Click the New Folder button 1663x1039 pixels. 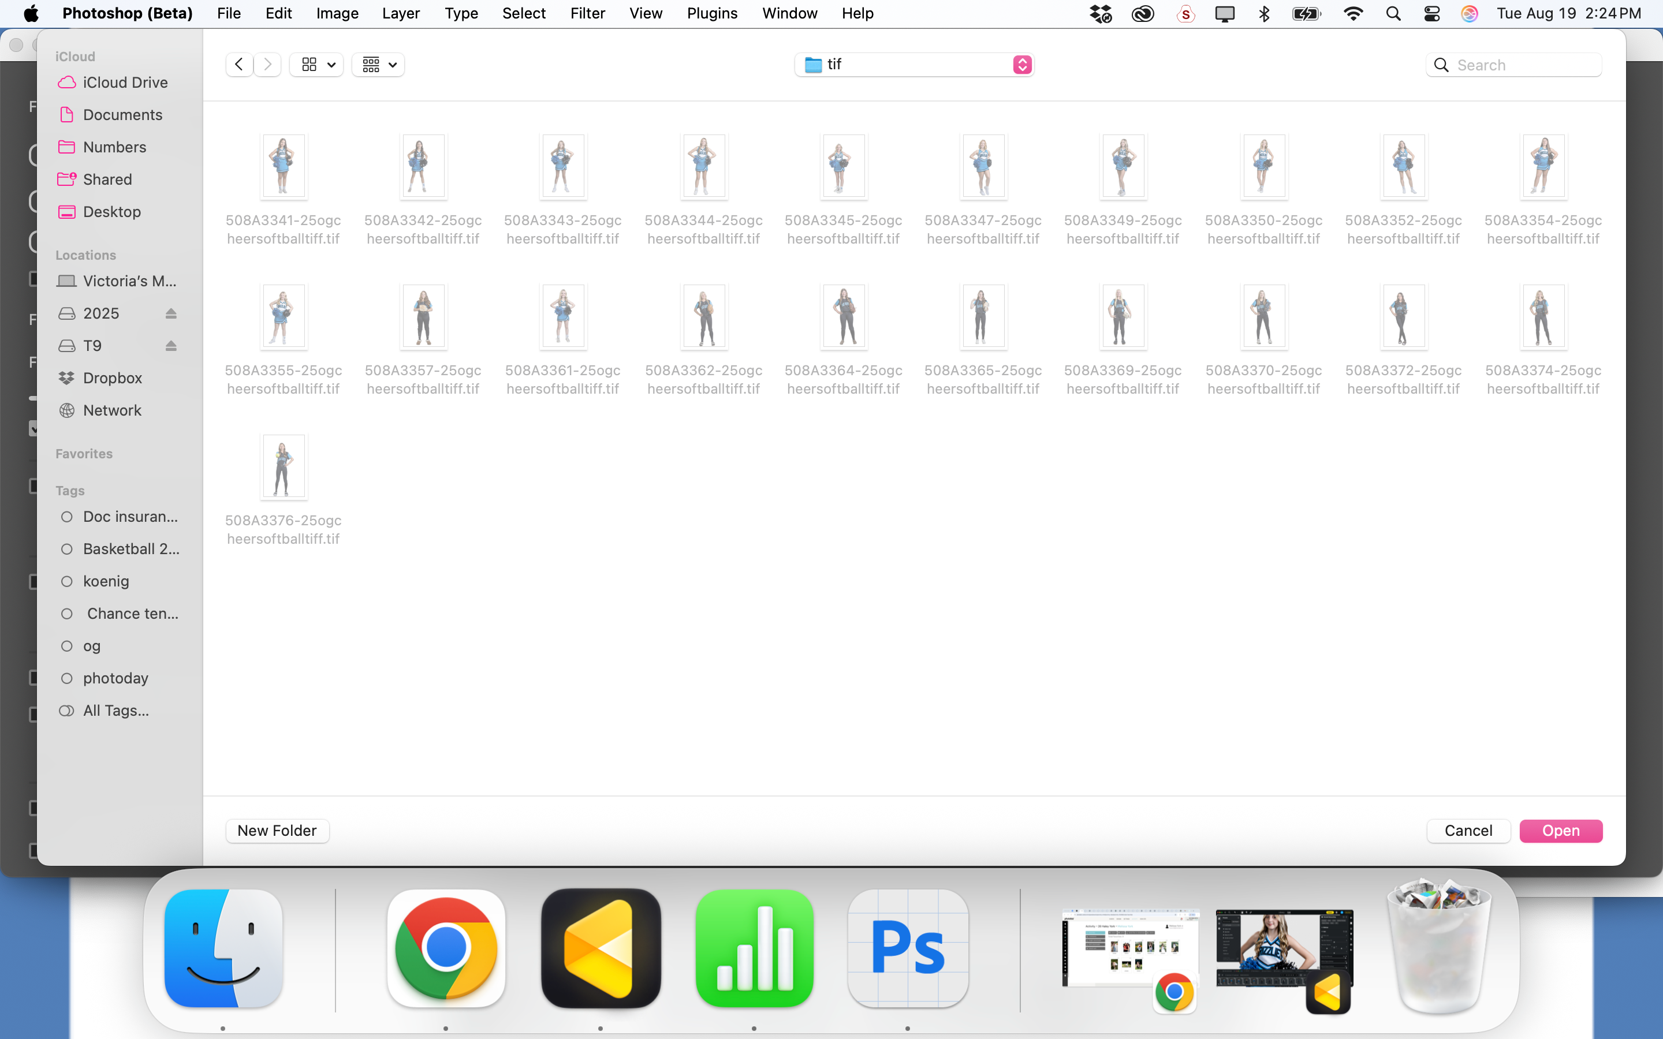(x=277, y=831)
